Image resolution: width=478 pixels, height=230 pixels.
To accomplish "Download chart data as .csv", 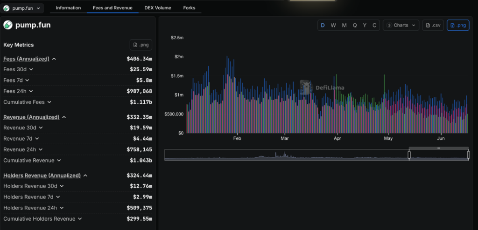I will pyautogui.click(x=433, y=25).
